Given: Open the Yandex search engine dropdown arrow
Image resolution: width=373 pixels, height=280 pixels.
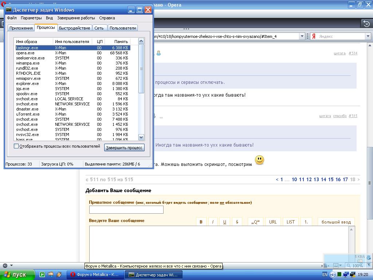Looking at the screenshot, I should pyautogui.click(x=368, y=36).
